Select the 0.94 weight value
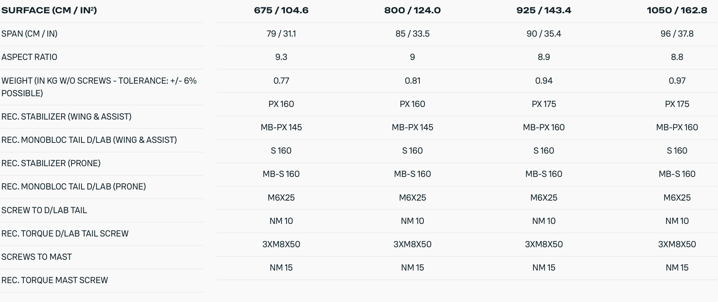This screenshot has width=718, height=302. pos(544,81)
